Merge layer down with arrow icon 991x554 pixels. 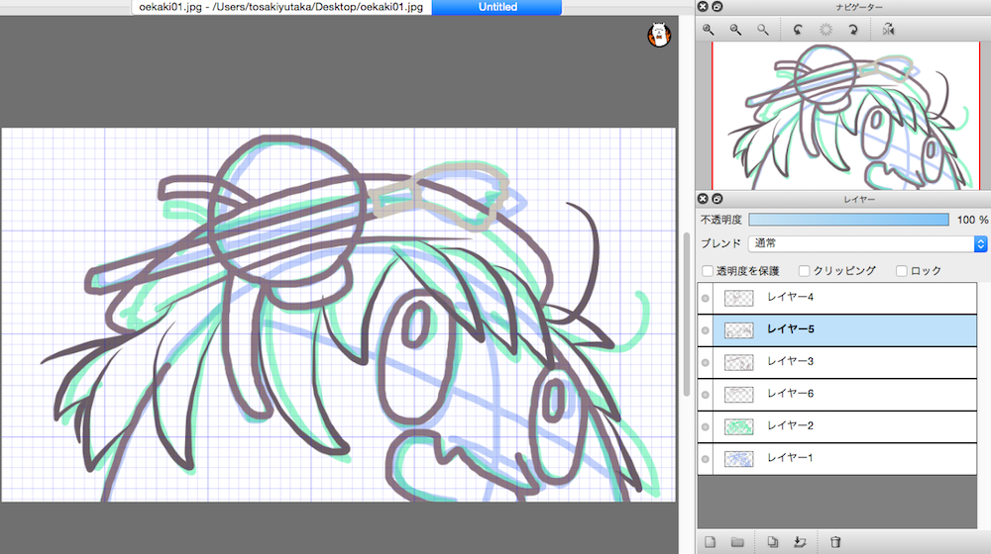[x=800, y=542]
